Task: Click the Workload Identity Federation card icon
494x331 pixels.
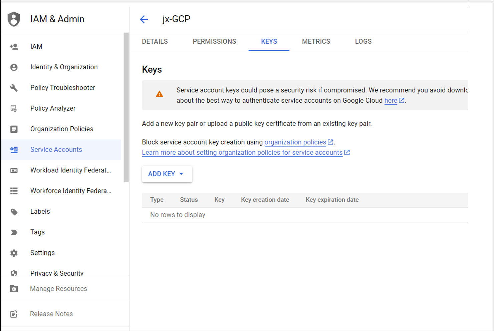Action: (14, 170)
